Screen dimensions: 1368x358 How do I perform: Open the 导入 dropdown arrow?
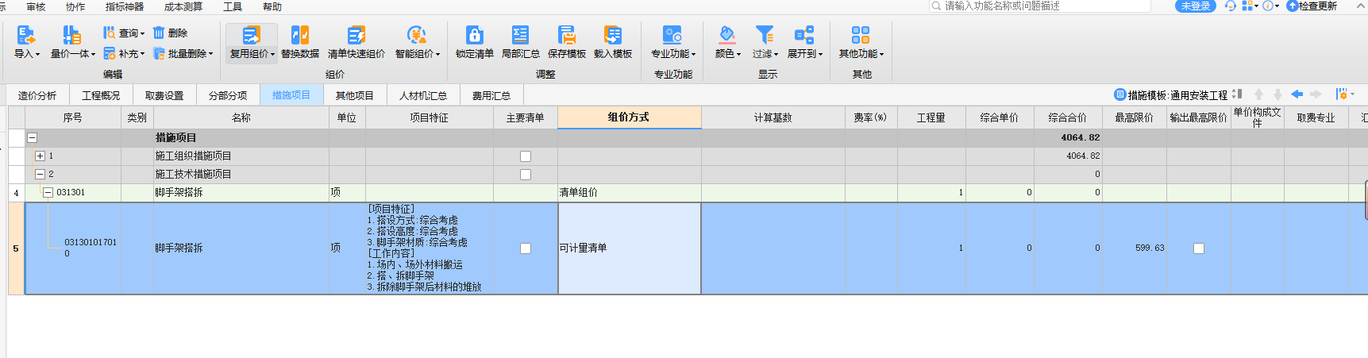(37, 55)
